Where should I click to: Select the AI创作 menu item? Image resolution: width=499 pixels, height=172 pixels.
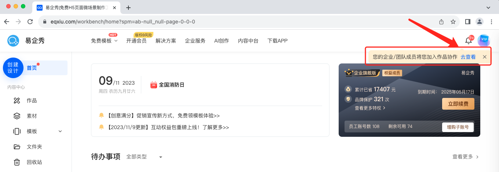221,41
